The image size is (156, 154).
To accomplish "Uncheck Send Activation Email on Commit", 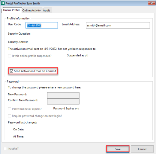I will pos(12,71).
